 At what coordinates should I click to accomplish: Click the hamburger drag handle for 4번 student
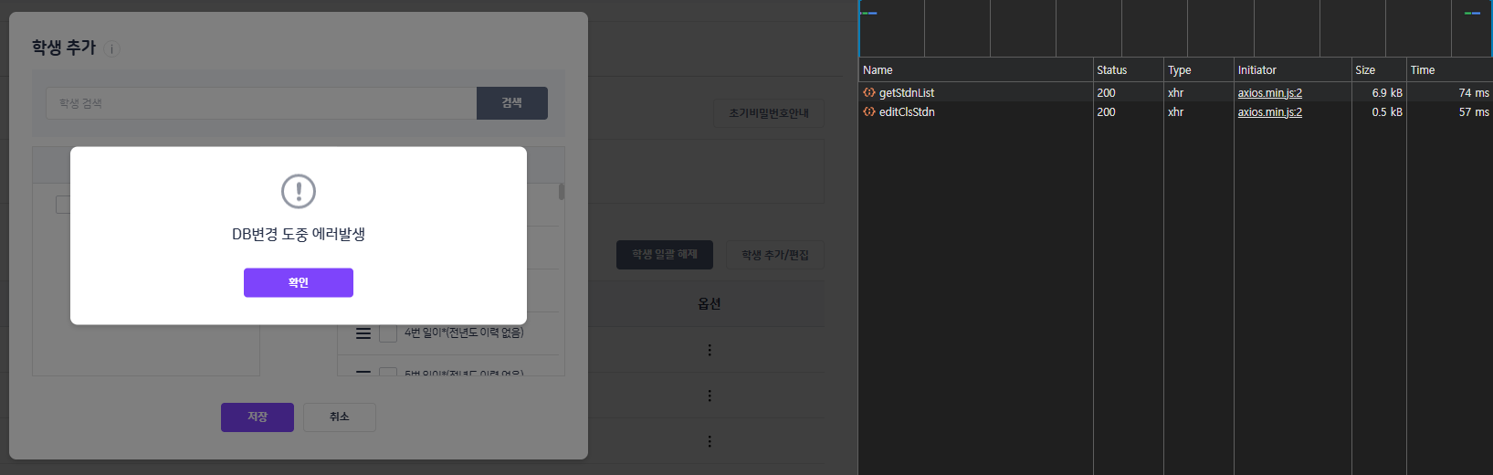click(x=363, y=333)
